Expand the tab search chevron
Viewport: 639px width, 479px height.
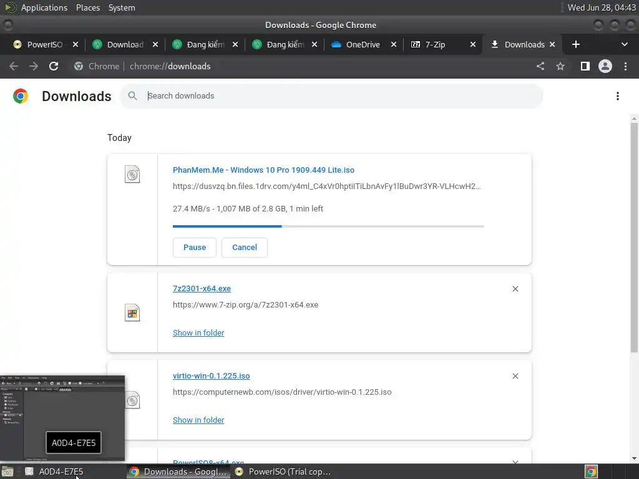click(x=624, y=44)
